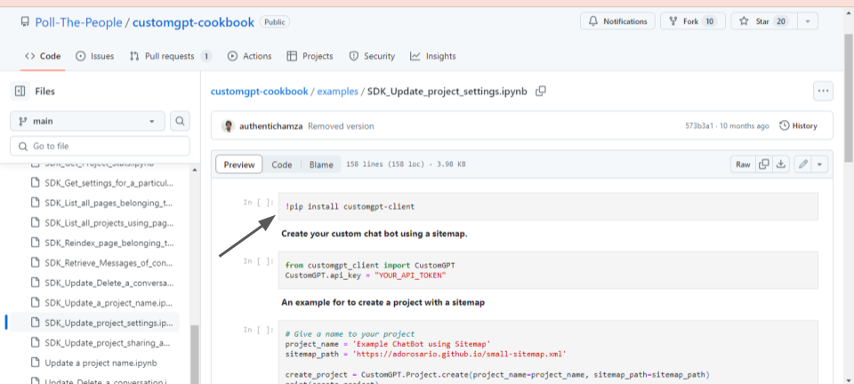Switch to the Code tab
The height and width of the screenshot is (384, 854).
coord(43,56)
